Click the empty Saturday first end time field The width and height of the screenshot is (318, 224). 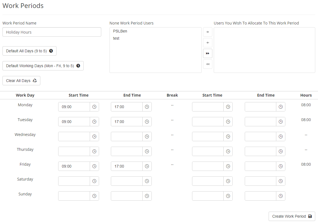127,181
